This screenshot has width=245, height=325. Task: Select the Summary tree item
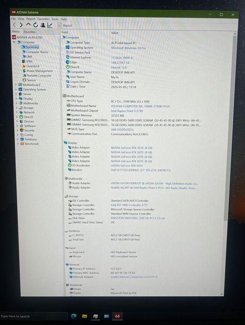[x=30, y=47]
